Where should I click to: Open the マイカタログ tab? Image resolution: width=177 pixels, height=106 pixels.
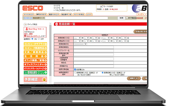(29, 14)
